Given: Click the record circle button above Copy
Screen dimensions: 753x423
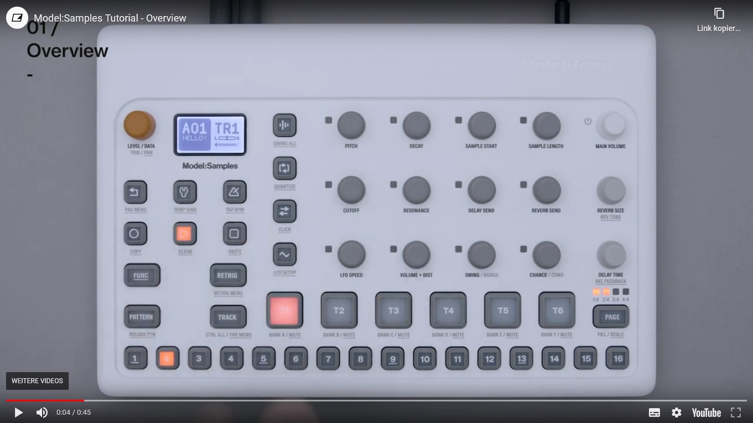Looking at the screenshot, I should pos(135,234).
